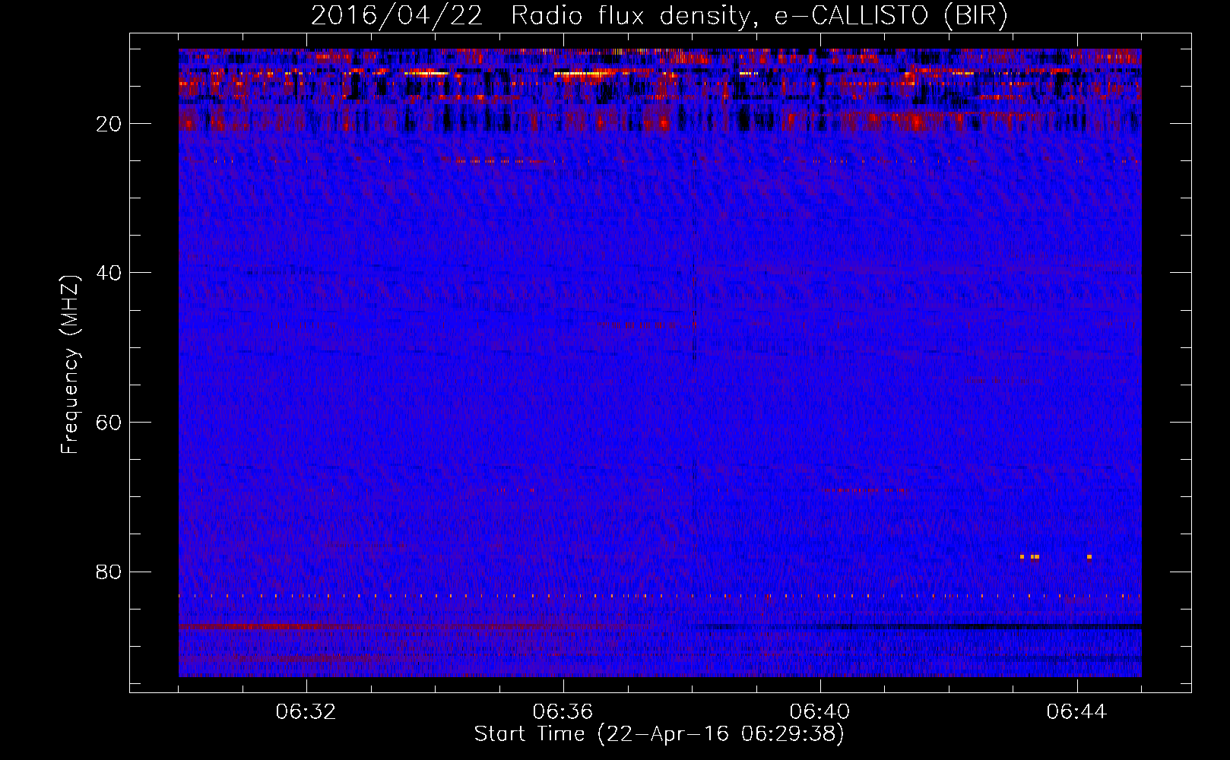
Task: Click the 20 frequency tick label
Action: (x=109, y=124)
